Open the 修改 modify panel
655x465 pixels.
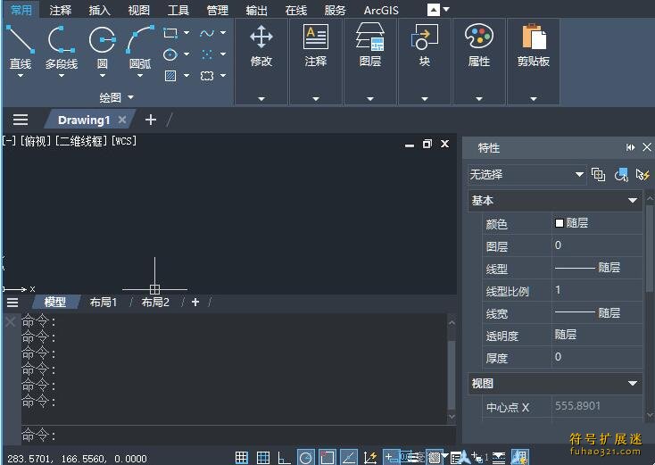[x=261, y=62]
